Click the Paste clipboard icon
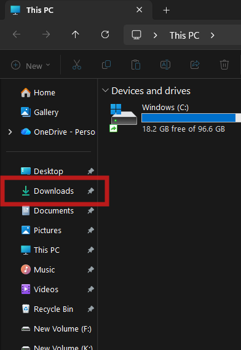Viewport: 241px width, 350px height. point(136,65)
